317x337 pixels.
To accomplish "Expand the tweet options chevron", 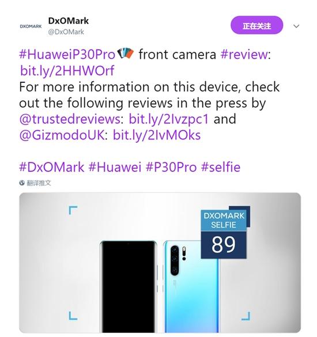I will pyautogui.click(x=296, y=26).
